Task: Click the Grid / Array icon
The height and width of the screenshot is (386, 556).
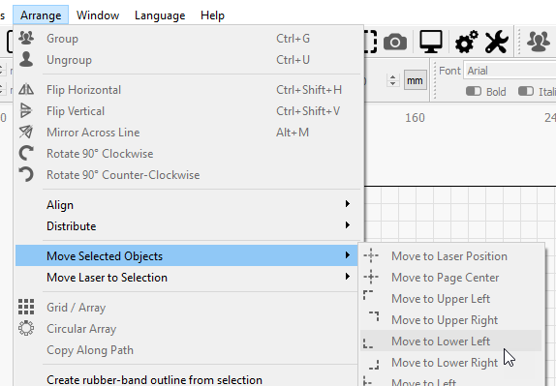Action: pyautogui.click(x=26, y=307)
